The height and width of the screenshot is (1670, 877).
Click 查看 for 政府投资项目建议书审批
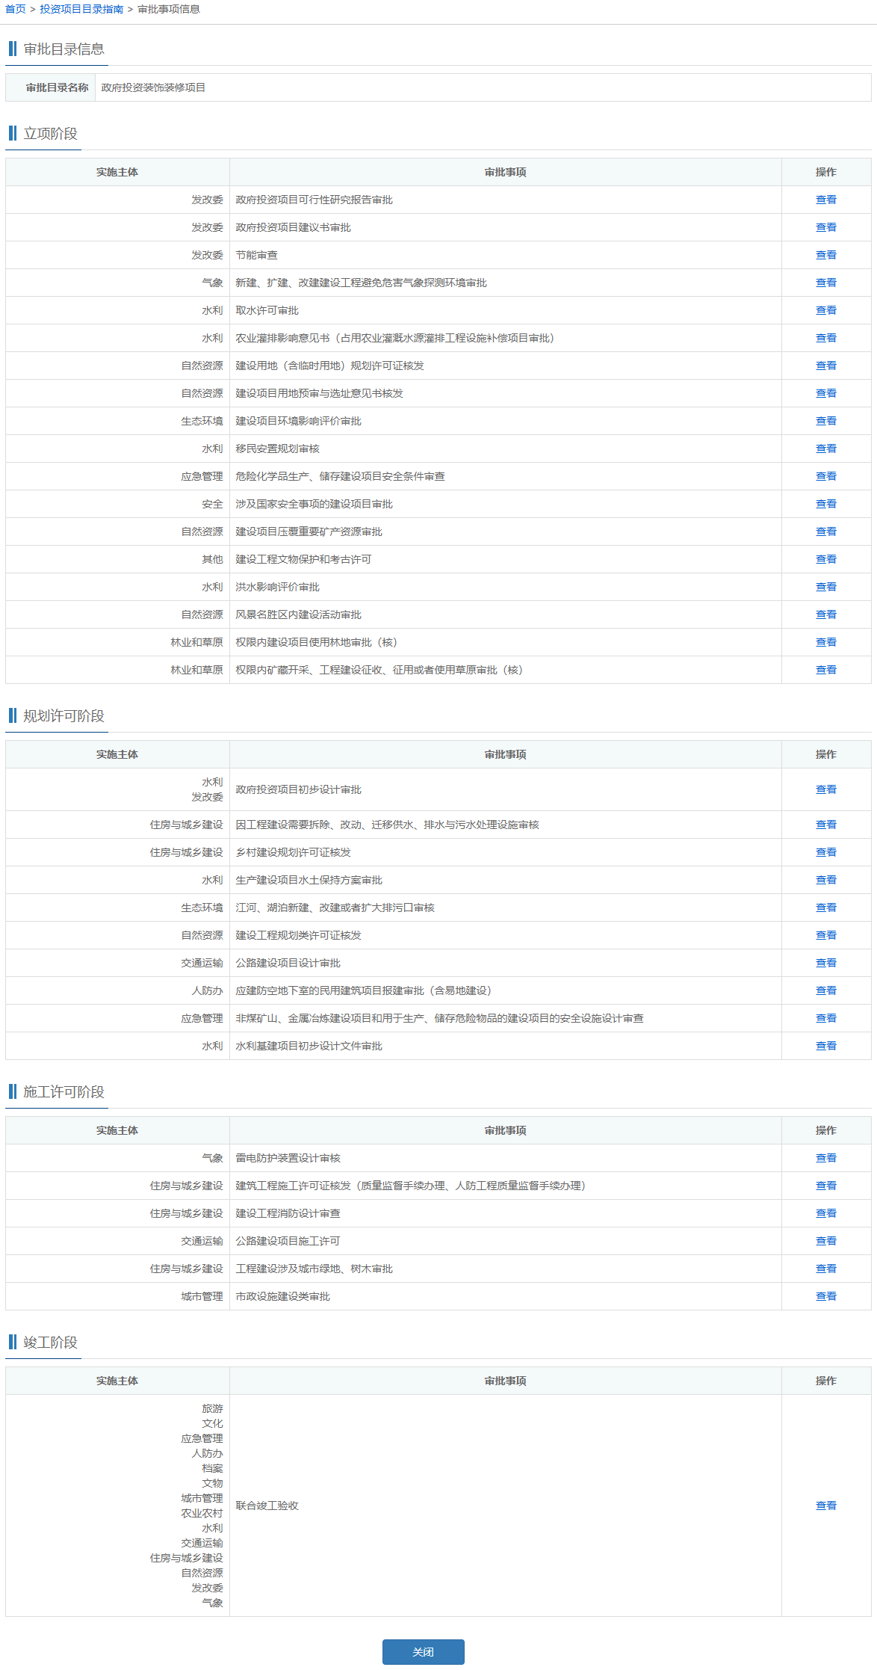click(x=825, y=227)
